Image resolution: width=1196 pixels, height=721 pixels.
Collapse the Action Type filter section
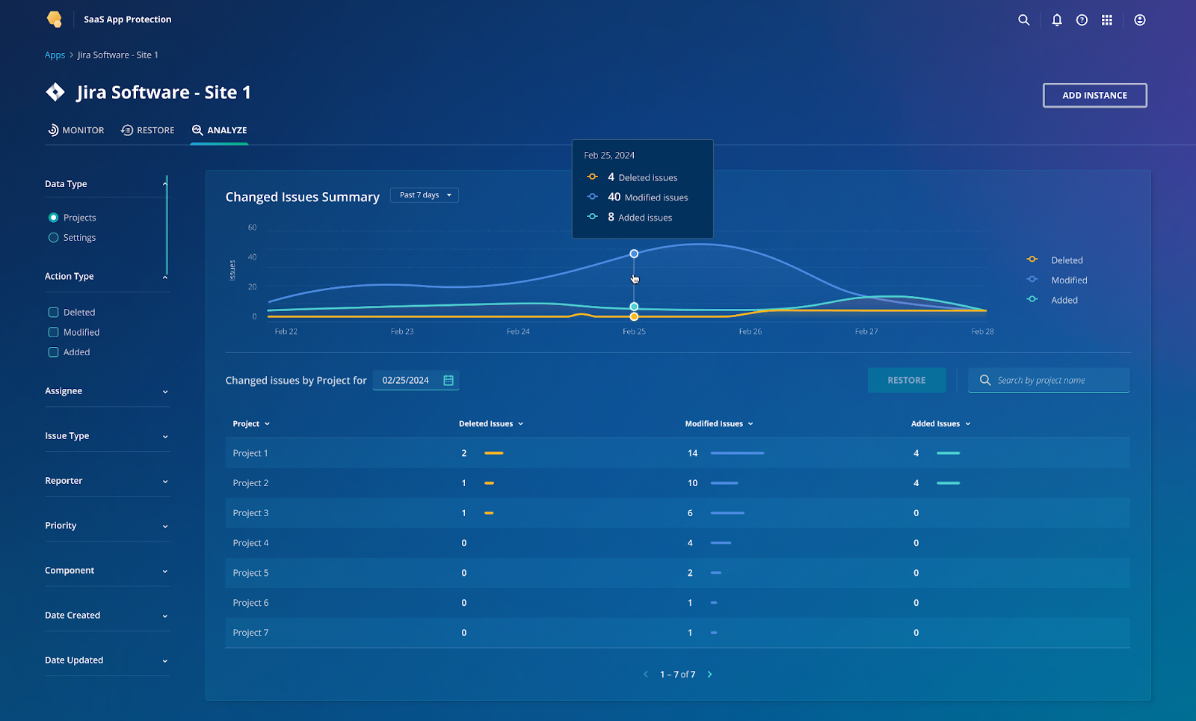[165, 277]
